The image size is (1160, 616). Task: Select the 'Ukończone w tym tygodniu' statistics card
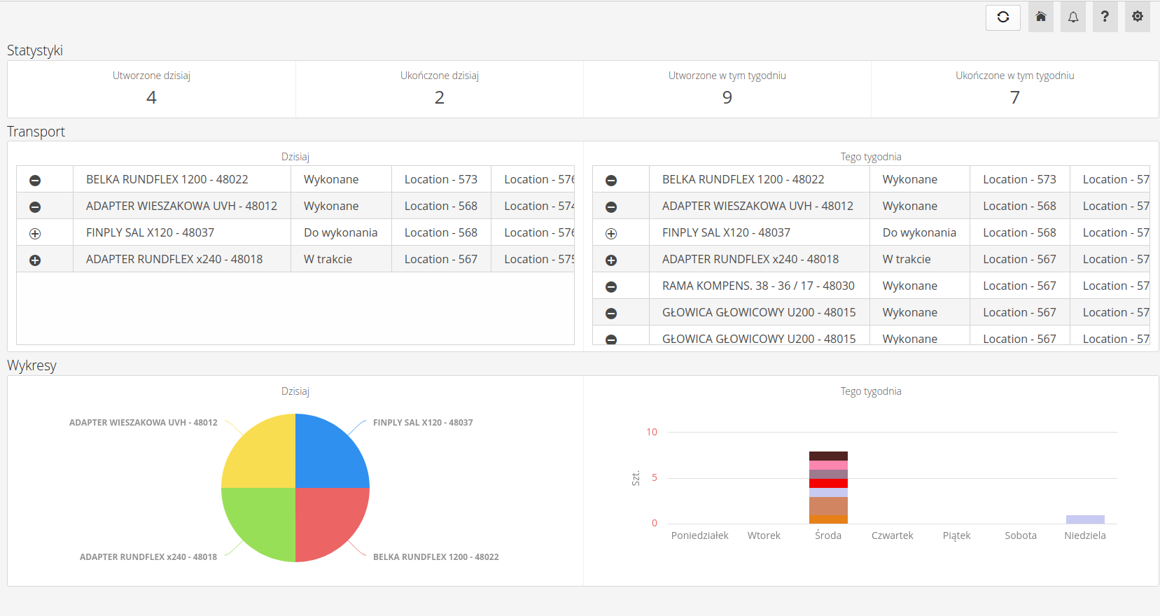coord(1014,89)
